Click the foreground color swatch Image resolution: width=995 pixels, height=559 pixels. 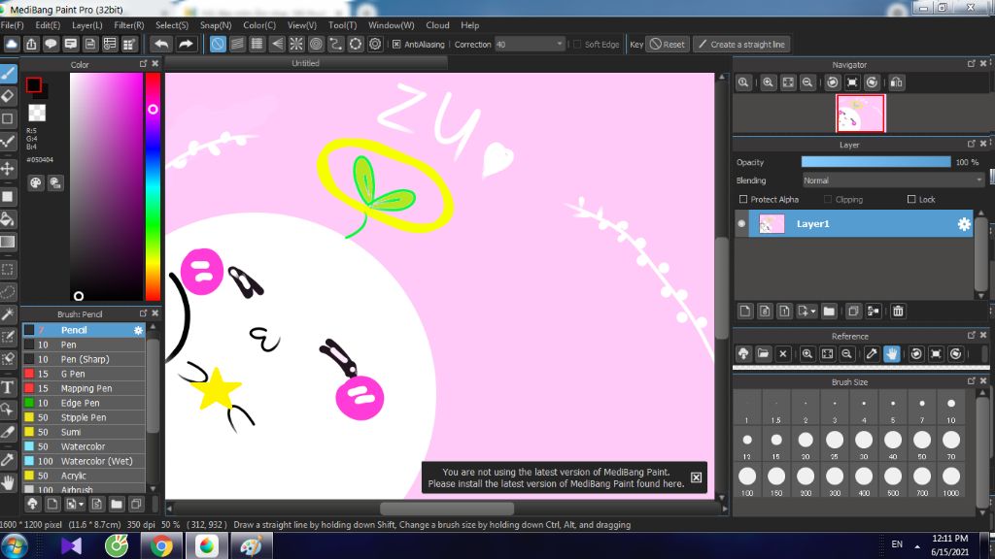tap(34, 85)
